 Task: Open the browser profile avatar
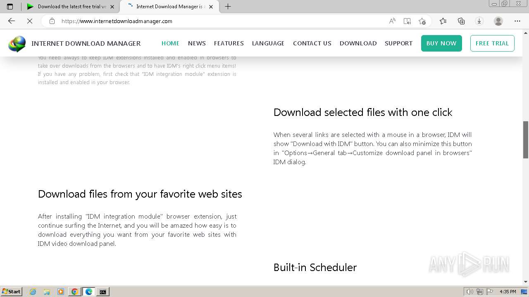click(498, 21)
